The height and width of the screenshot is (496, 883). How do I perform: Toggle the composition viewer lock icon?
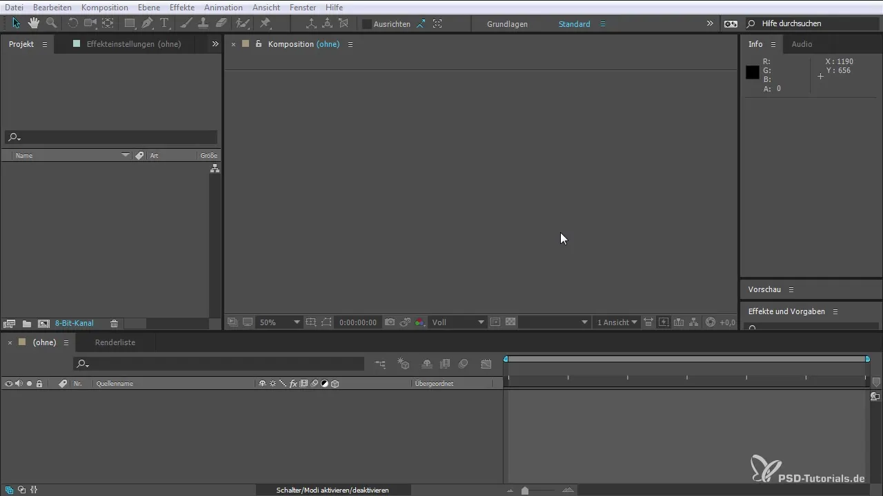259,44
